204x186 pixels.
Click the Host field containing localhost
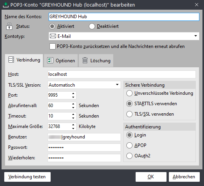click(122, 74)
